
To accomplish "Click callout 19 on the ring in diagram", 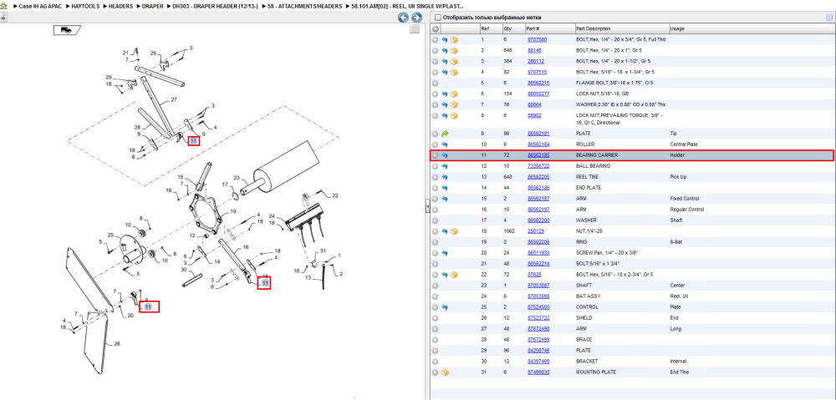I will point(233,212).
